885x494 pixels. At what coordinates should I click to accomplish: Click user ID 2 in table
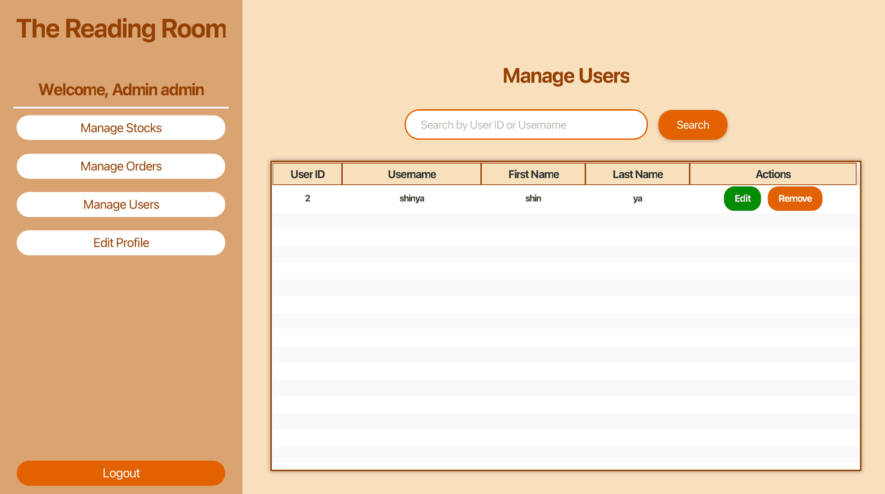[x=307, y=199]
